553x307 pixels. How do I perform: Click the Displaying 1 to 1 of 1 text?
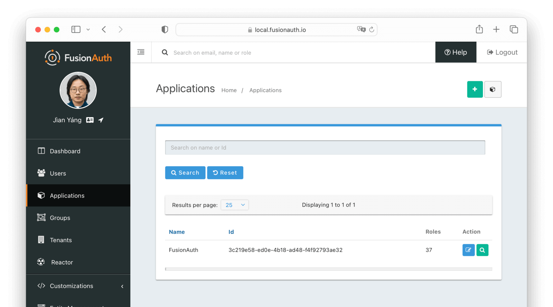tap(329, 205)
